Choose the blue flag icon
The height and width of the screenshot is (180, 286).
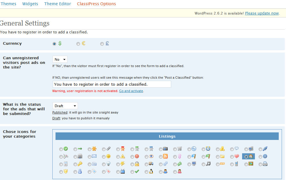coord(194,156)
